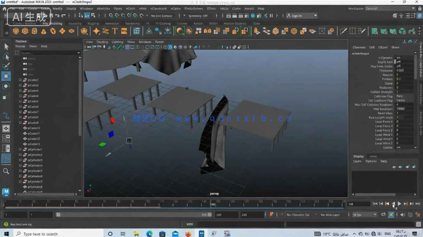The image size is (423, 237).
Task: Click the search magnifier icon in left sidebar
Action: [6, 171]
